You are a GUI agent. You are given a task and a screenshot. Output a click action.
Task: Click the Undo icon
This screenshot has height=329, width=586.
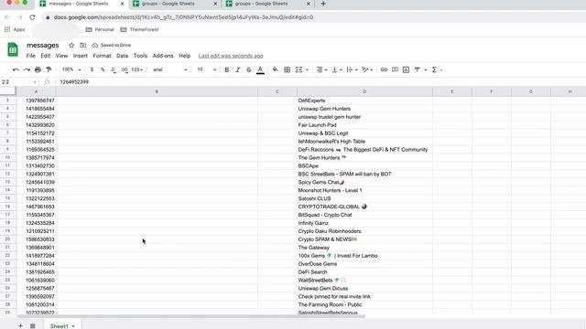(16, 69)
